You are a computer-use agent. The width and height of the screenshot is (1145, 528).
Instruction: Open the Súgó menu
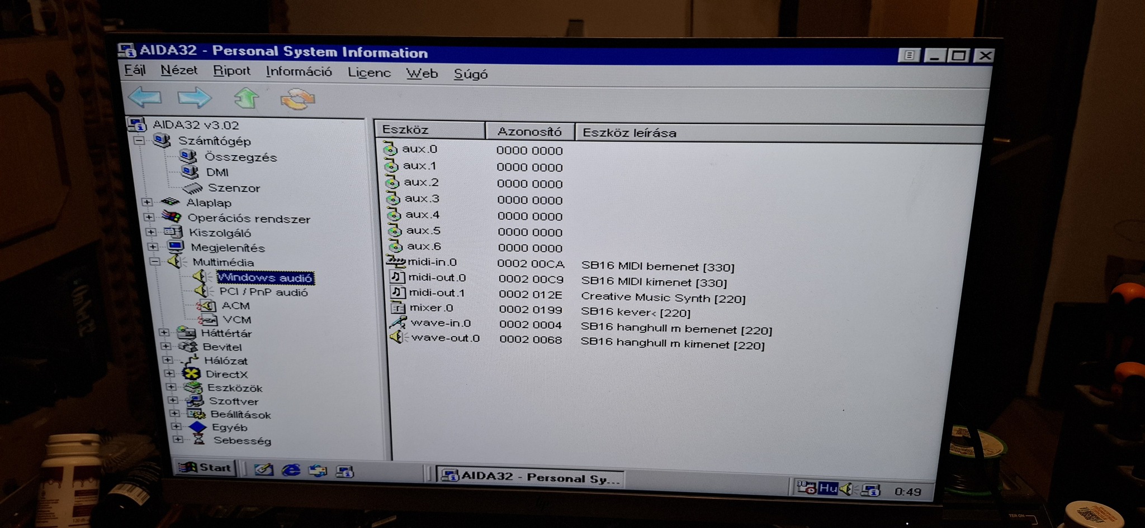(471, 74)
